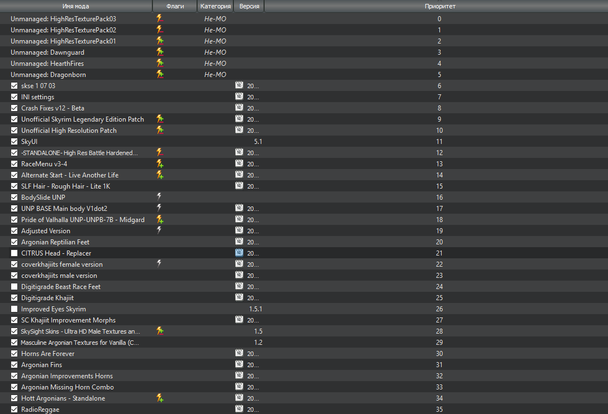
Task: Click UNP BASE Main body lightning icon
Action: [x=159, y=208]
